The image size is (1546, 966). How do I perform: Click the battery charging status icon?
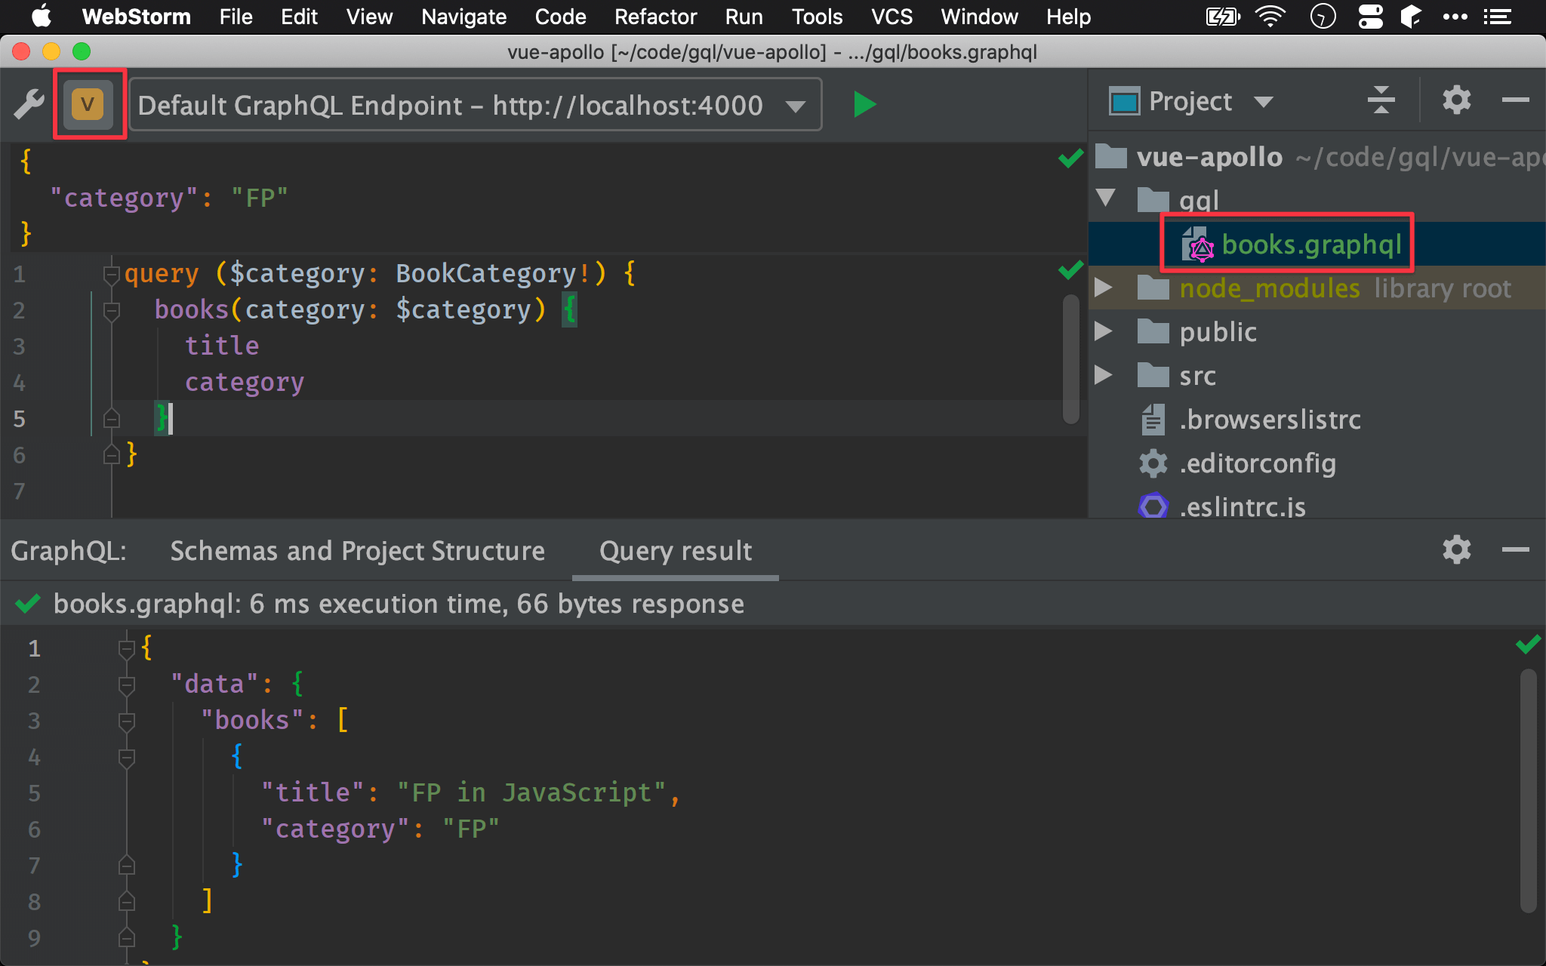(x=1223, y=17)
